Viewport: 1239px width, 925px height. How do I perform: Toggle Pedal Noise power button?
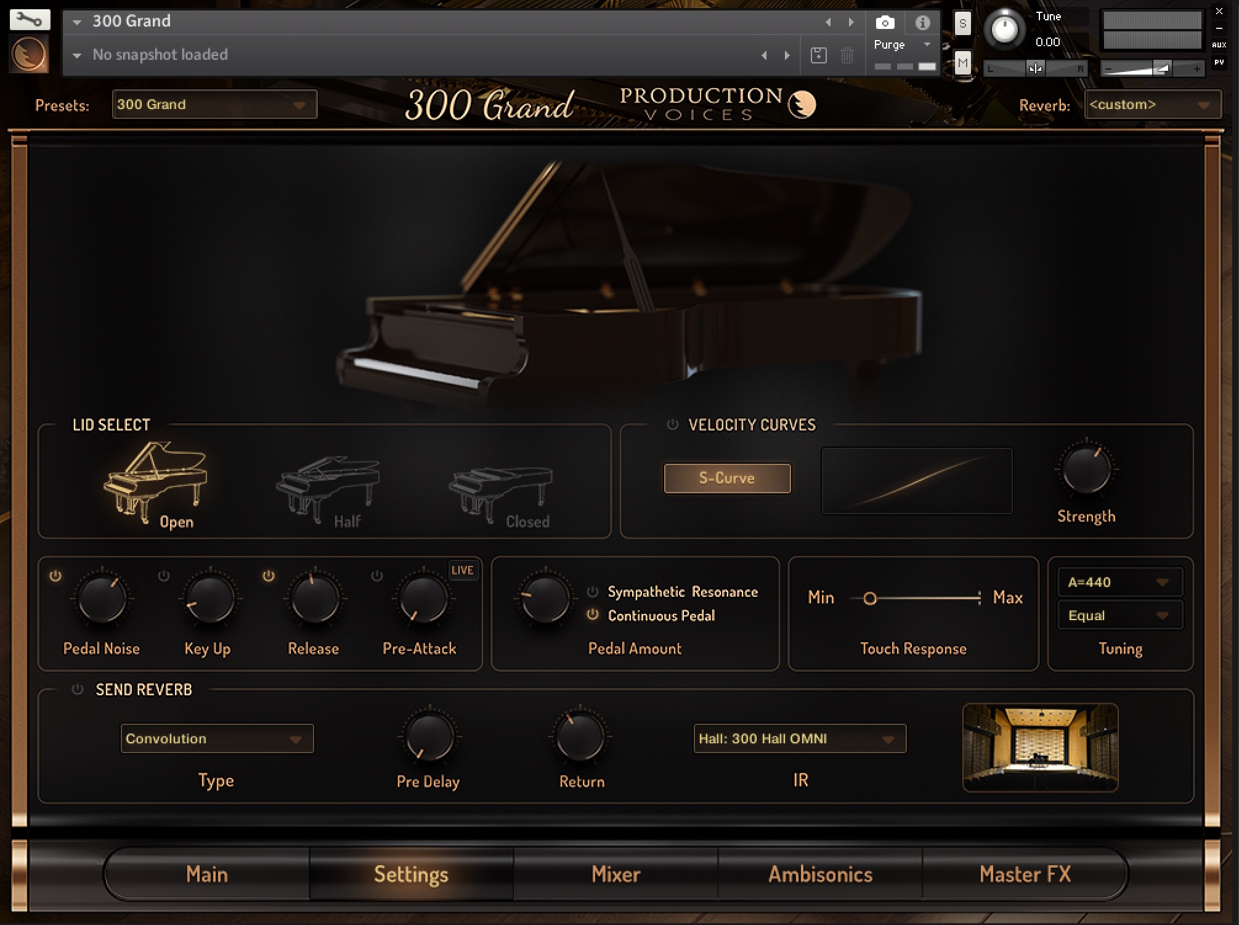pos(55,576)
